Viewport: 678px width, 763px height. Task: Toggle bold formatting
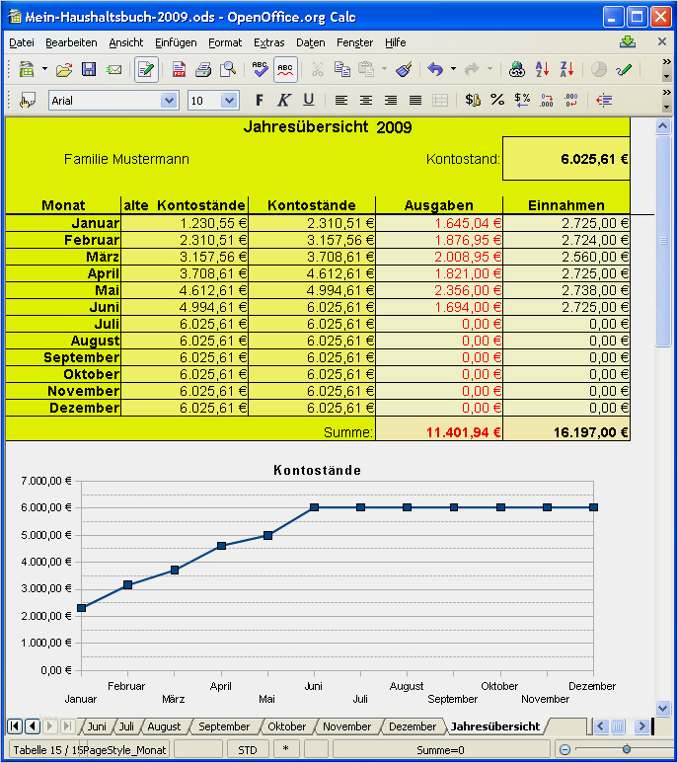260,100
